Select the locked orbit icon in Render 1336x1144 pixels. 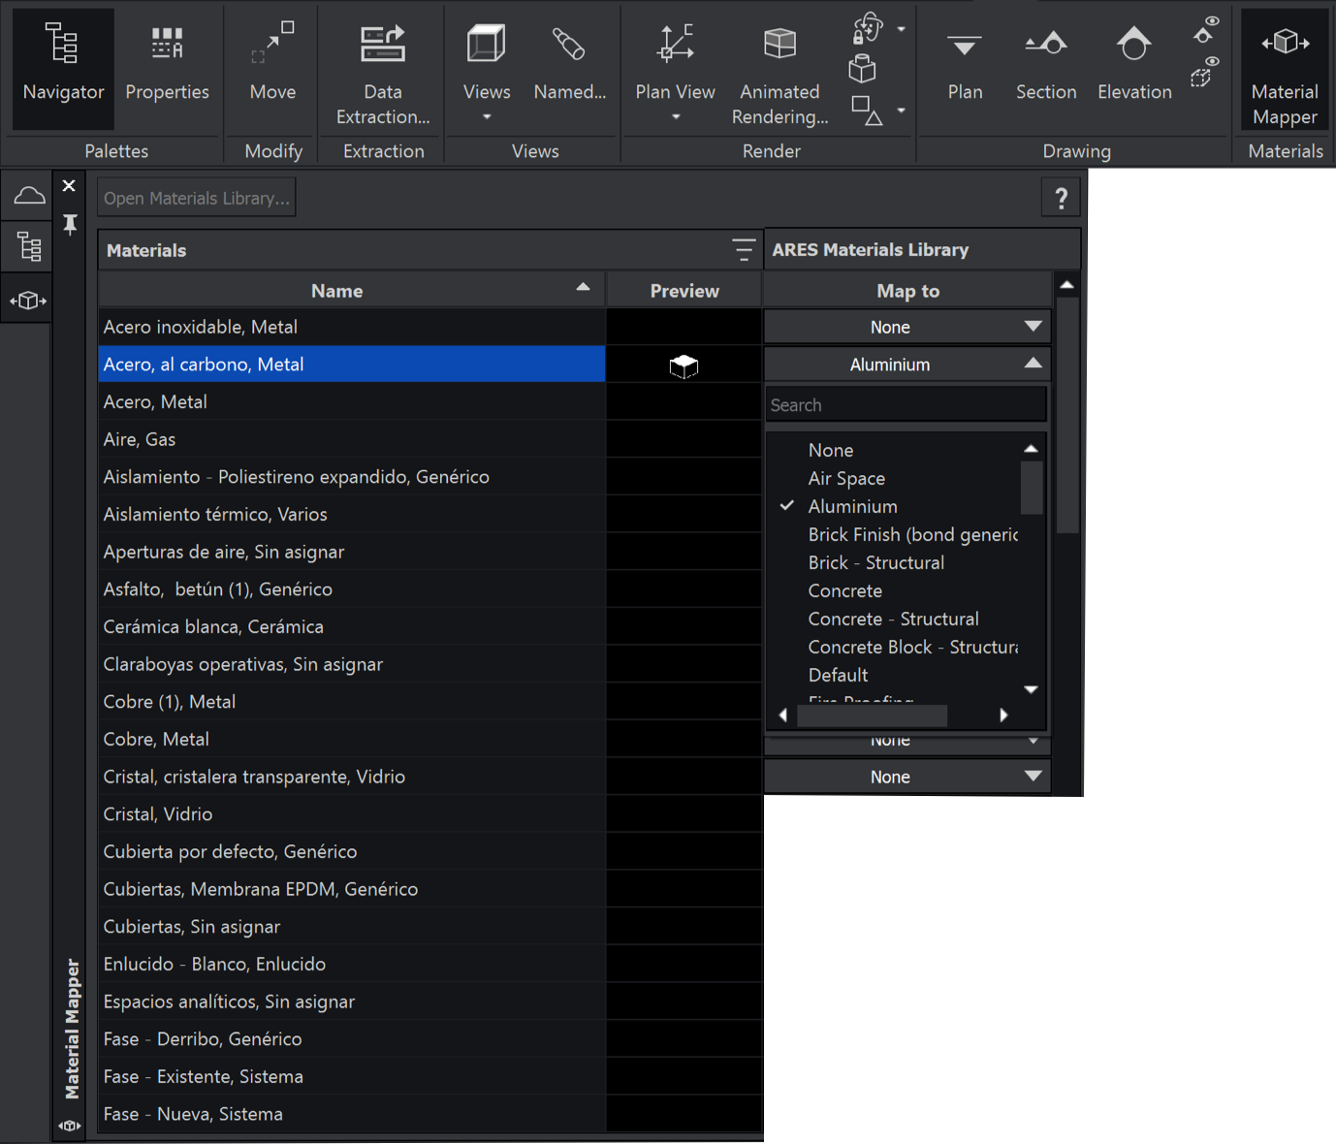[867, 28]
